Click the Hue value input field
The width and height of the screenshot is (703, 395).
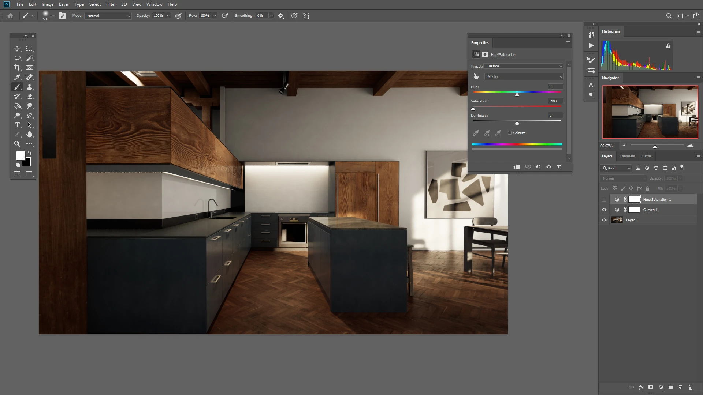point(555,87)
